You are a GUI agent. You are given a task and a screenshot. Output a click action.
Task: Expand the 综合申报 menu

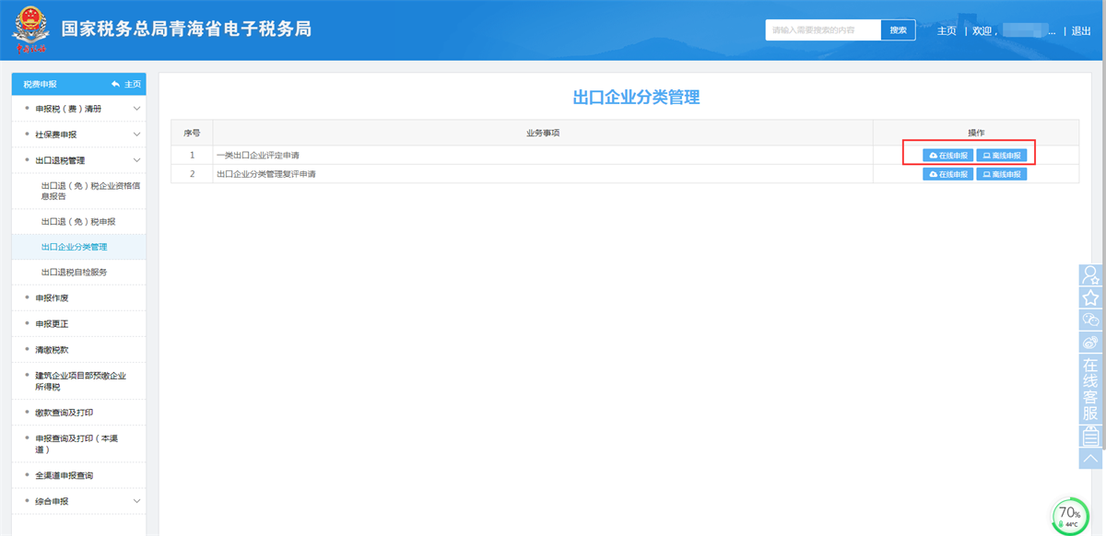point(136,501)
